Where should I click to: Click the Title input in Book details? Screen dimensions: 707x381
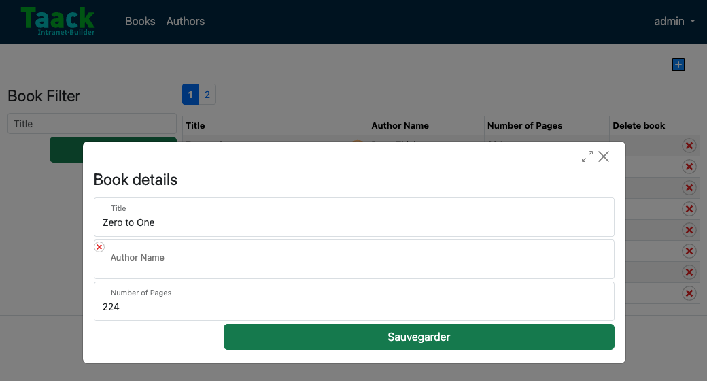[x=354, y=217]
